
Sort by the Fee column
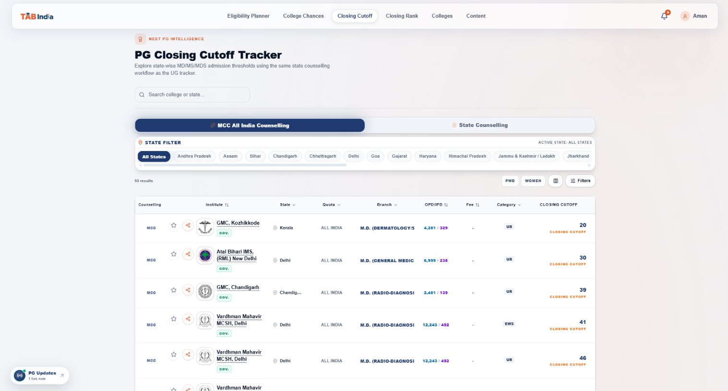(473, 205)
